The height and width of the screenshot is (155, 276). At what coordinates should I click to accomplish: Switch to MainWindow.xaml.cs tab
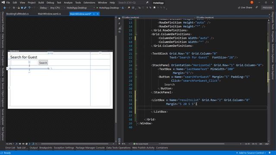[x=49, y=14]
